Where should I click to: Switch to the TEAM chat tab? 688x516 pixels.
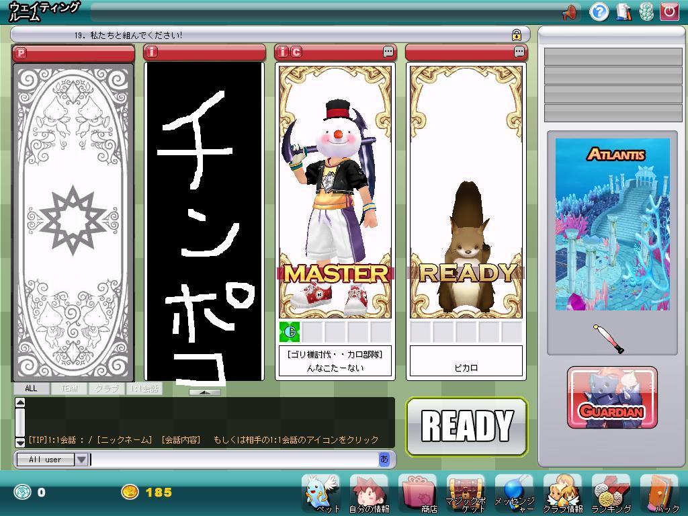point(69,388)
